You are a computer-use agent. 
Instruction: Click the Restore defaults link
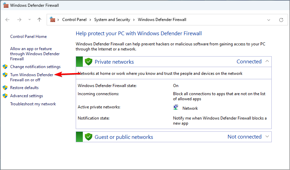(x=24, y=88)
